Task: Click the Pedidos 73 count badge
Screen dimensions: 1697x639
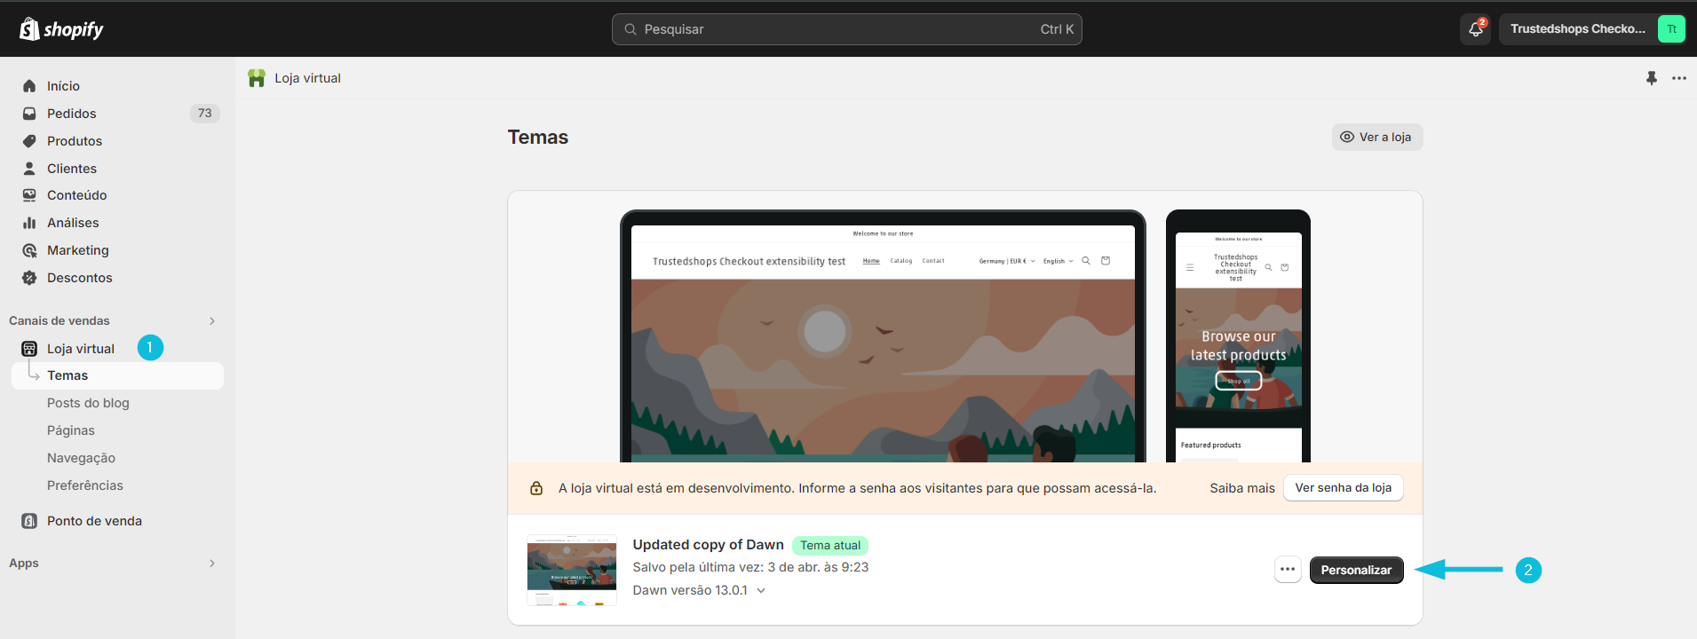Action: pos(205,114)
